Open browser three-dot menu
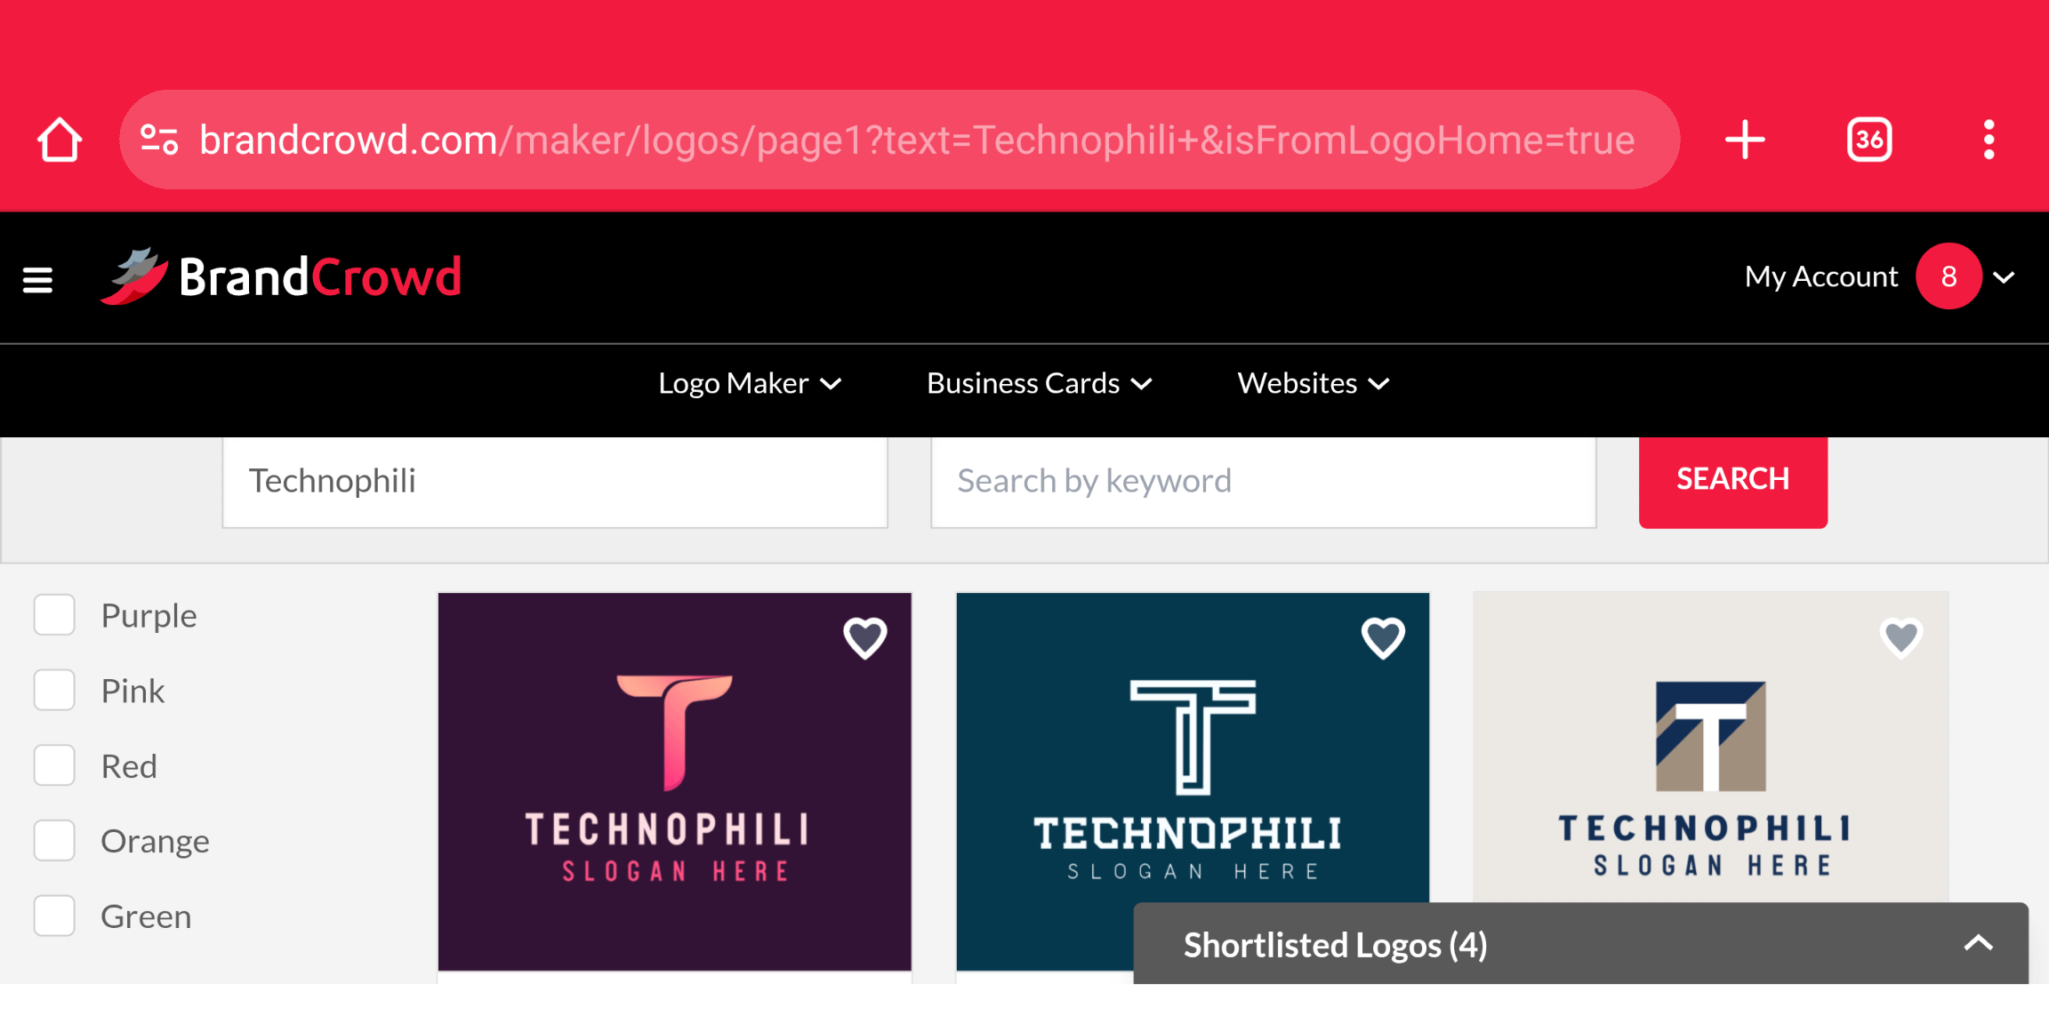 click(x=1989, y=140)
